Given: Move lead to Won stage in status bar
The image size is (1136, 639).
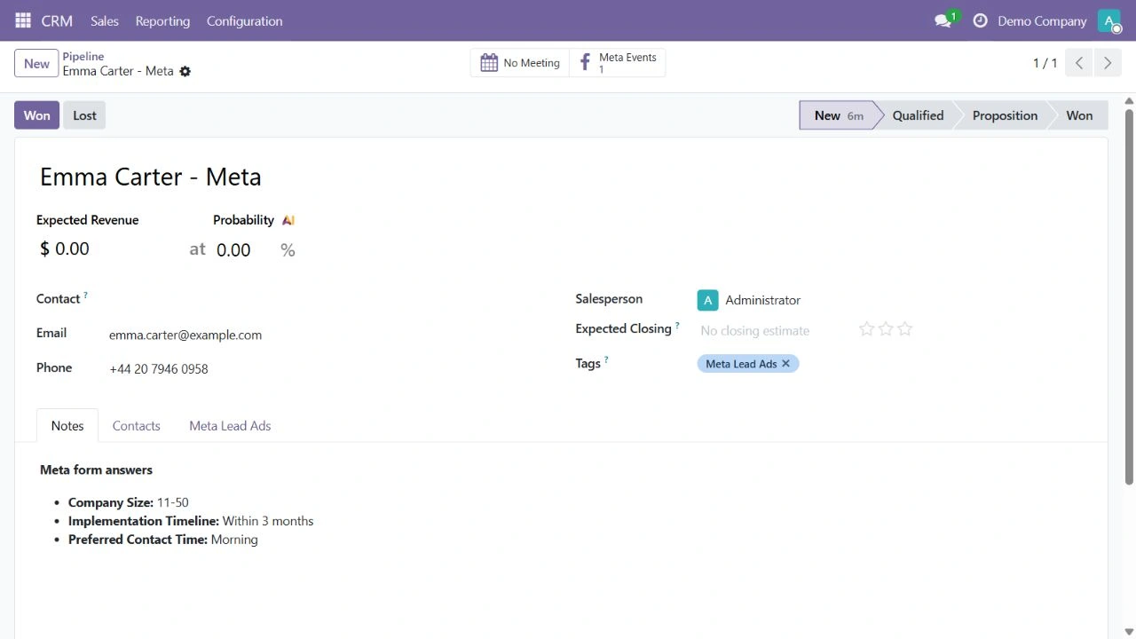Looking at the screenshot, I should (x=1079, y=115).
